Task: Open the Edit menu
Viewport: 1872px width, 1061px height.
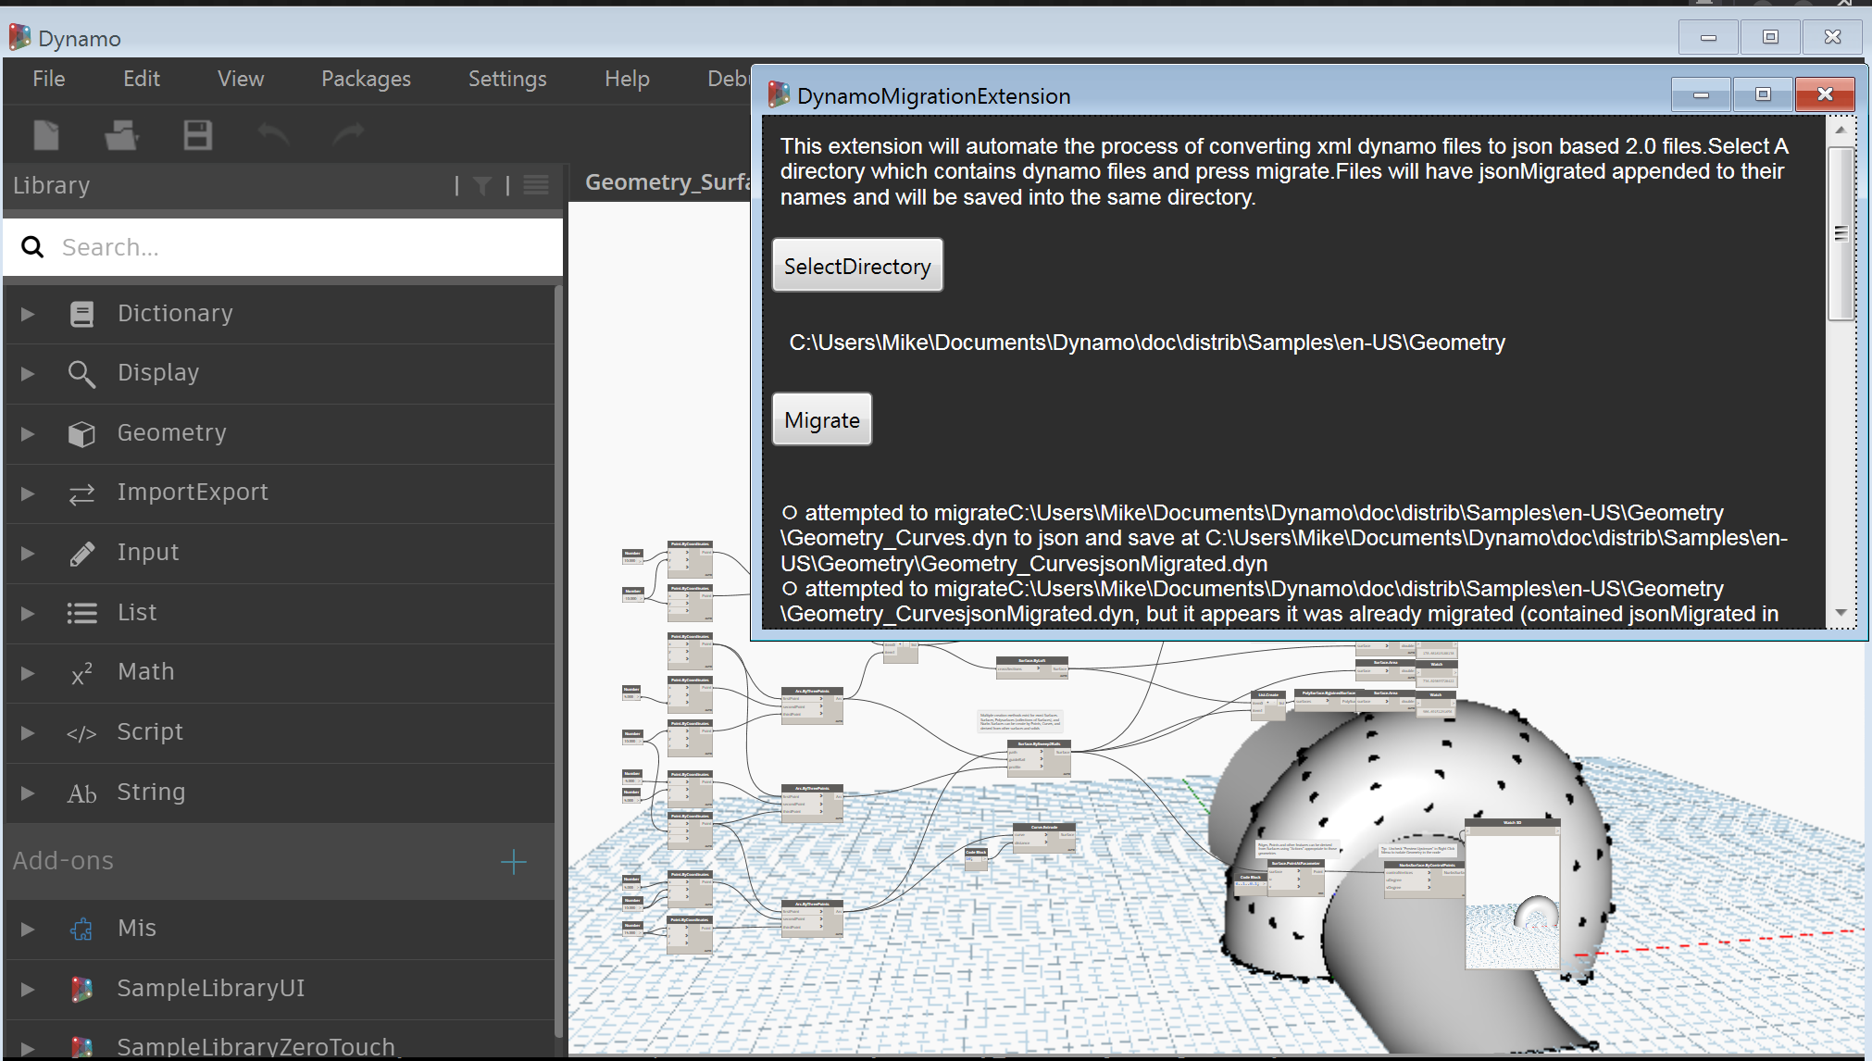Action: click(142, 79)
